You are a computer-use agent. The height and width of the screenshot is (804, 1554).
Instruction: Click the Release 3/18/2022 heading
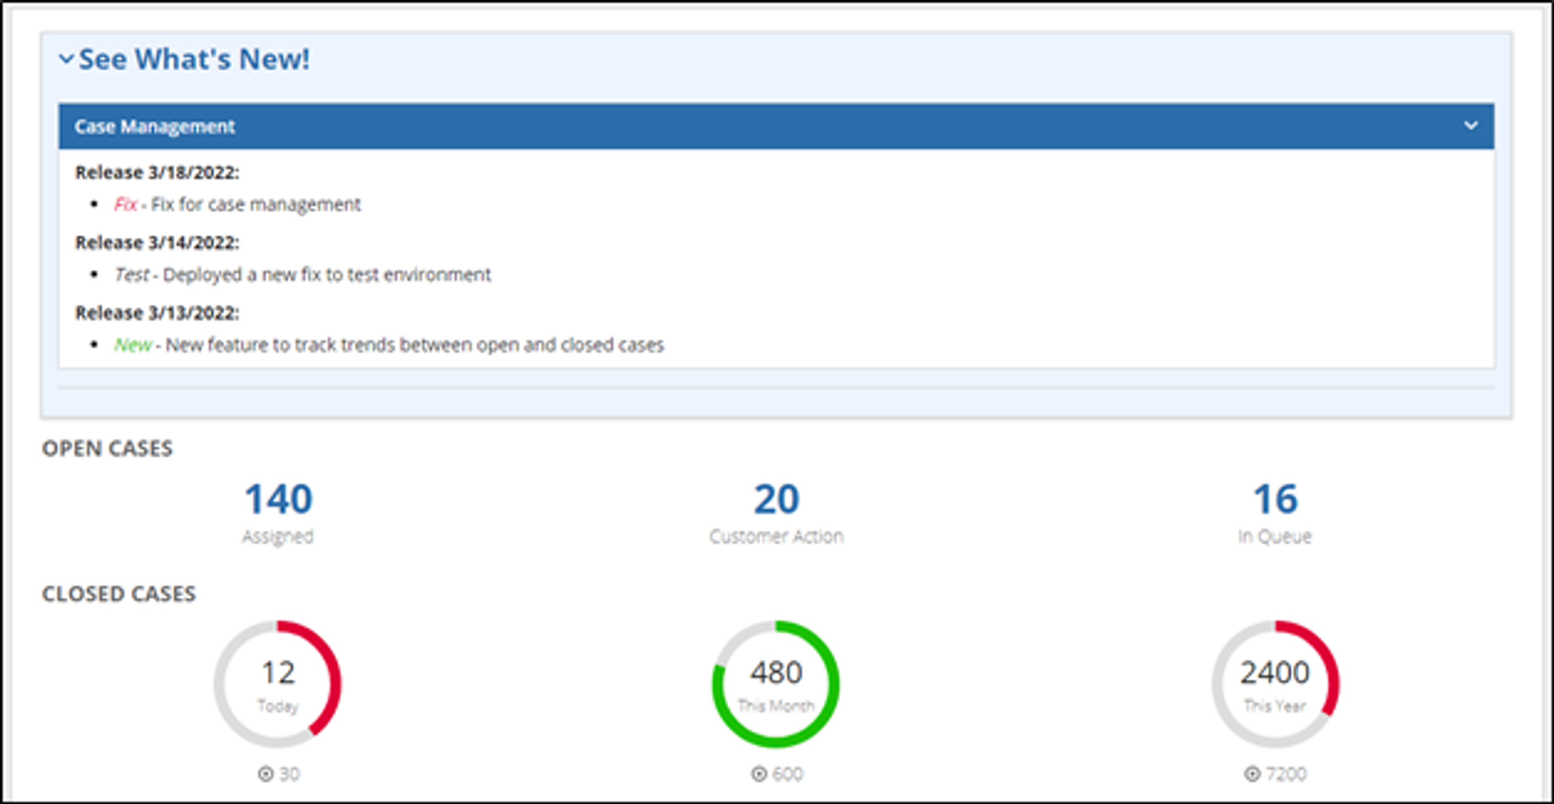pos(157,172)
